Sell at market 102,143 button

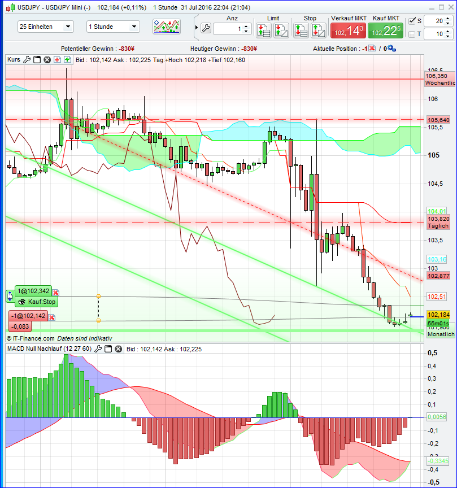(348, 31)
